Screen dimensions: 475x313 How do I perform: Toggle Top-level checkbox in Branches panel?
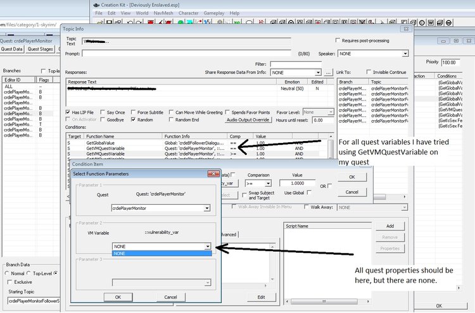[43, 71]
